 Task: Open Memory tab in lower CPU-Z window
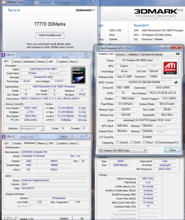click(42, 143)
